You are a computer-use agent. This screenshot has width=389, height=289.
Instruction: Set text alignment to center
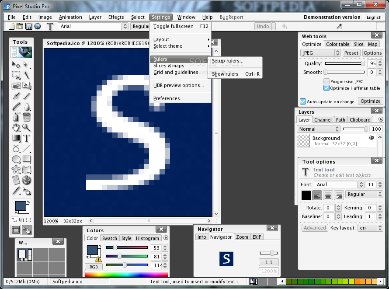coord(328,195)
